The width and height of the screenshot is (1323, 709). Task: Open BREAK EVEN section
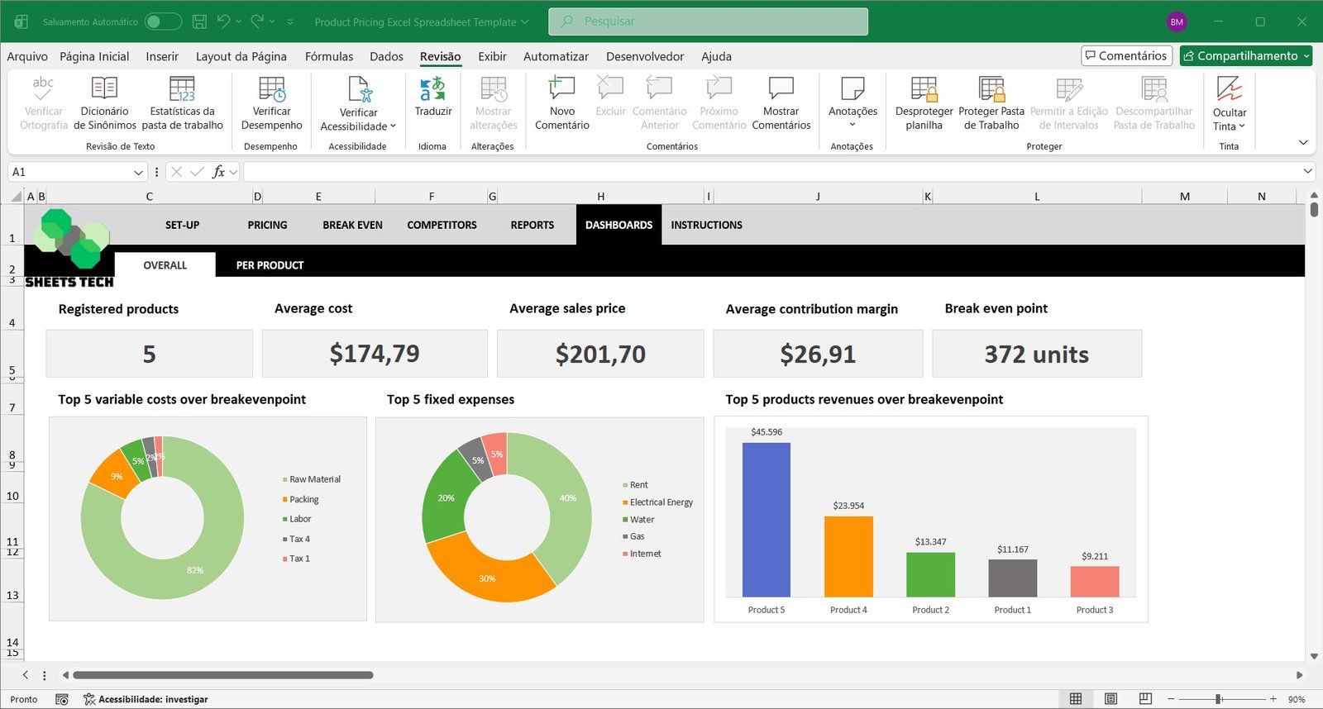[352, 225]
